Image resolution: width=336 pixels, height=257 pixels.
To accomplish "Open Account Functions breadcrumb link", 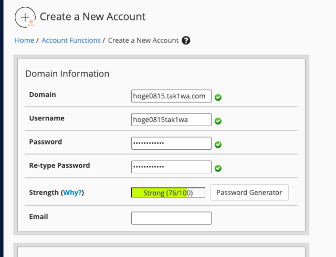I will click(x=71, y=40).
